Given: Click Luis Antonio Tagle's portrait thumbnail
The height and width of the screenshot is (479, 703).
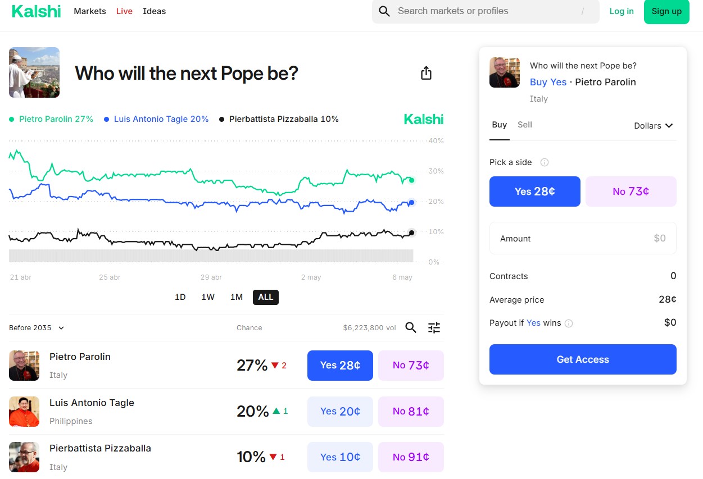Looking at the screenshot, I should click(x=24, y=412).
